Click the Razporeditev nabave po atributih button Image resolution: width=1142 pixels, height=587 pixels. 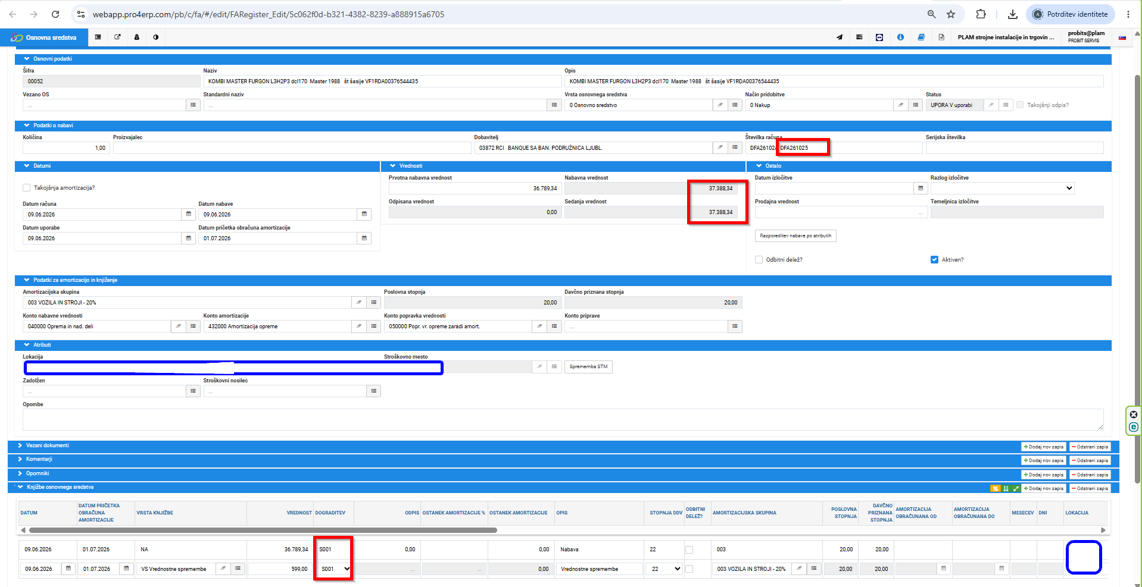(795, 236)
